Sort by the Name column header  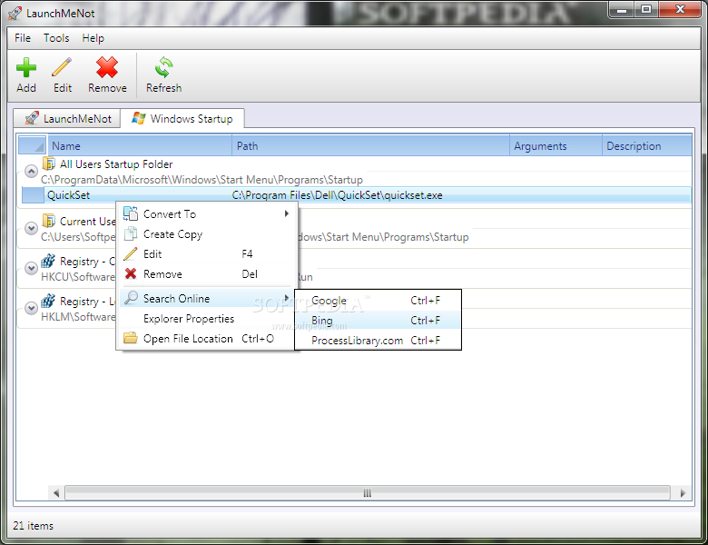140,145
